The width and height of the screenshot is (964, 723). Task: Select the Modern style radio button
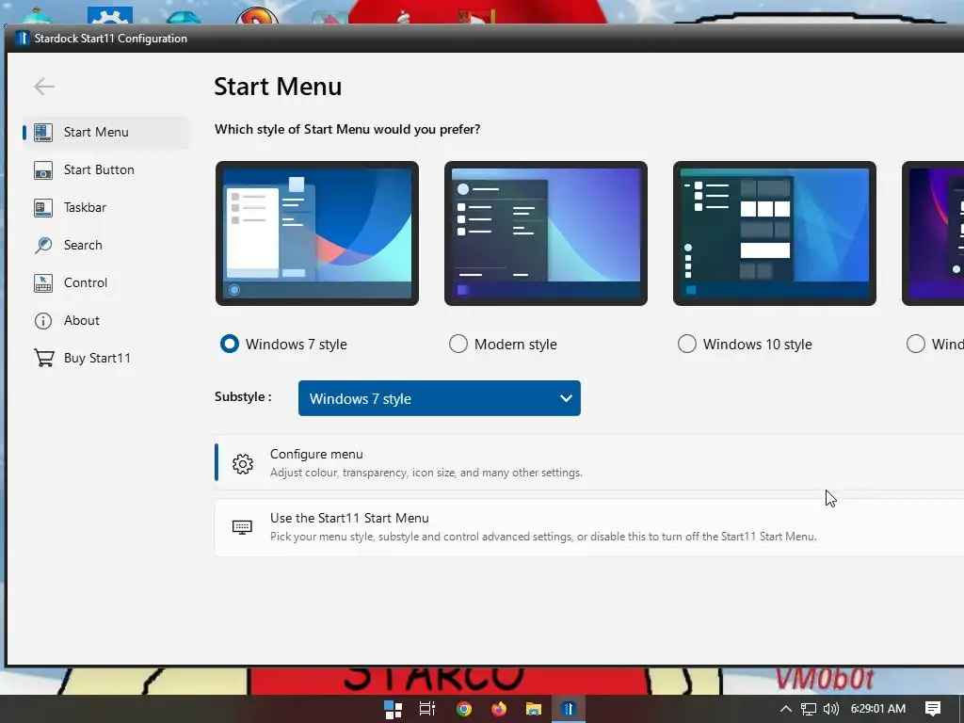[x=458, y=344]
